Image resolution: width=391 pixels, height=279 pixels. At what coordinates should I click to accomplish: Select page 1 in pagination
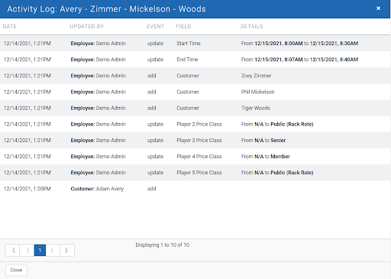coord(40,250)
